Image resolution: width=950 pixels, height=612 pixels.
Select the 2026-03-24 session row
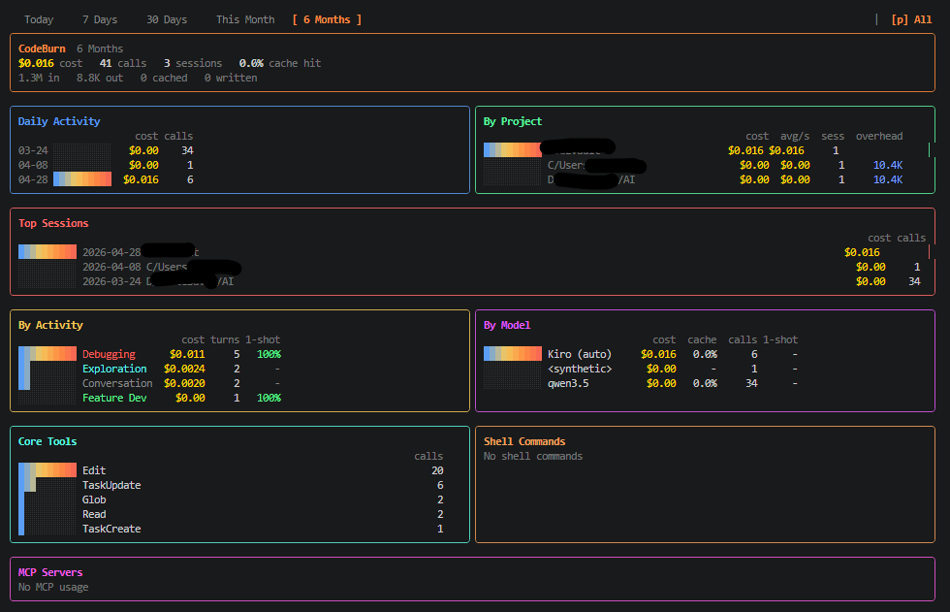472,281
